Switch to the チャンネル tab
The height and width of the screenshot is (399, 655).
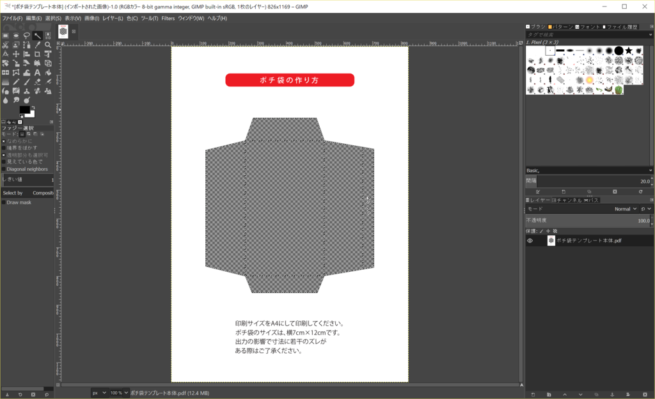coord(569,199)
